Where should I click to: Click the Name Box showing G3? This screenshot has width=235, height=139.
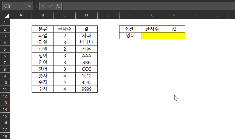[18, 6]
